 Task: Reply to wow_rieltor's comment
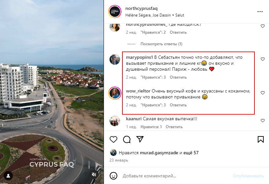(x=178, y=105)
